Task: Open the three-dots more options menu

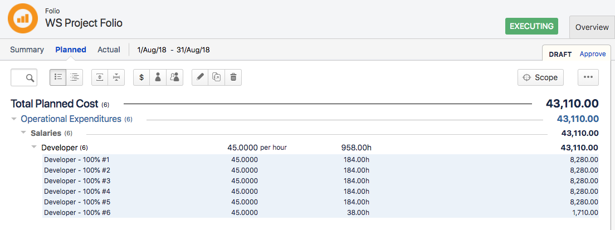Action: pos(588,77)
